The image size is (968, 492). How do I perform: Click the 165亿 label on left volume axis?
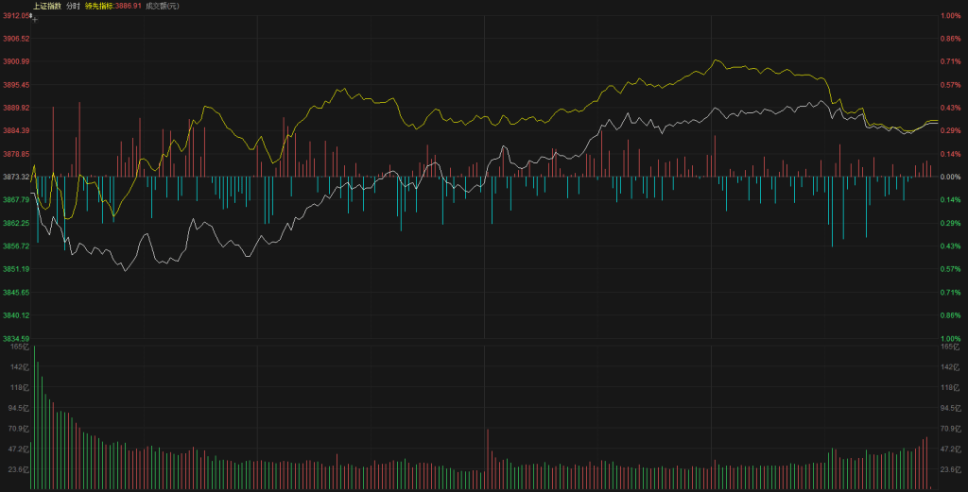click(21, 347)
